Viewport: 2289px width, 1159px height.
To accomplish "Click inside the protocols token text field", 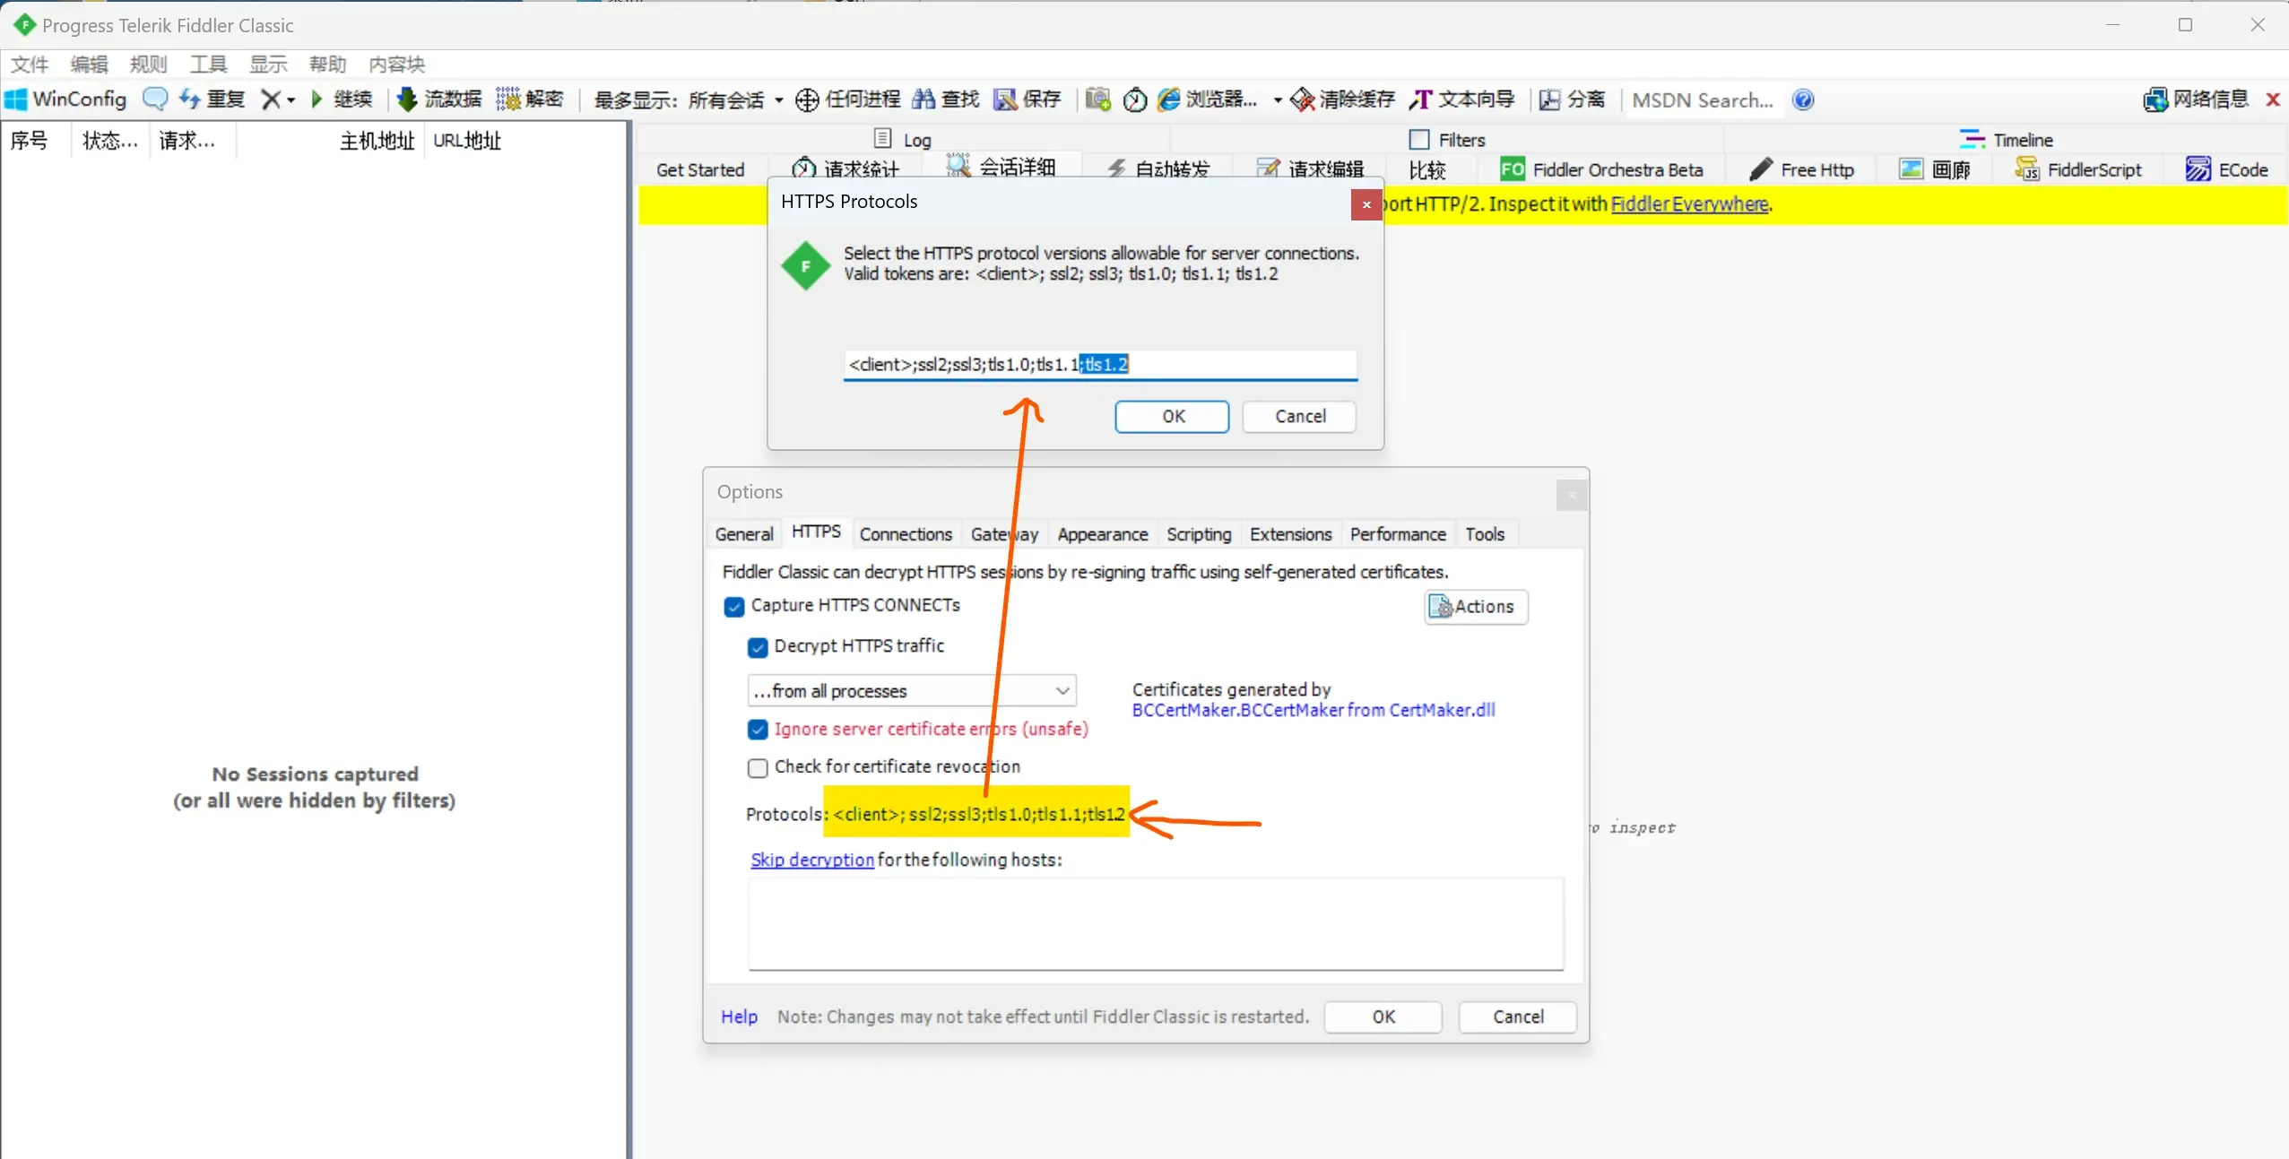I will (1098, 364).
